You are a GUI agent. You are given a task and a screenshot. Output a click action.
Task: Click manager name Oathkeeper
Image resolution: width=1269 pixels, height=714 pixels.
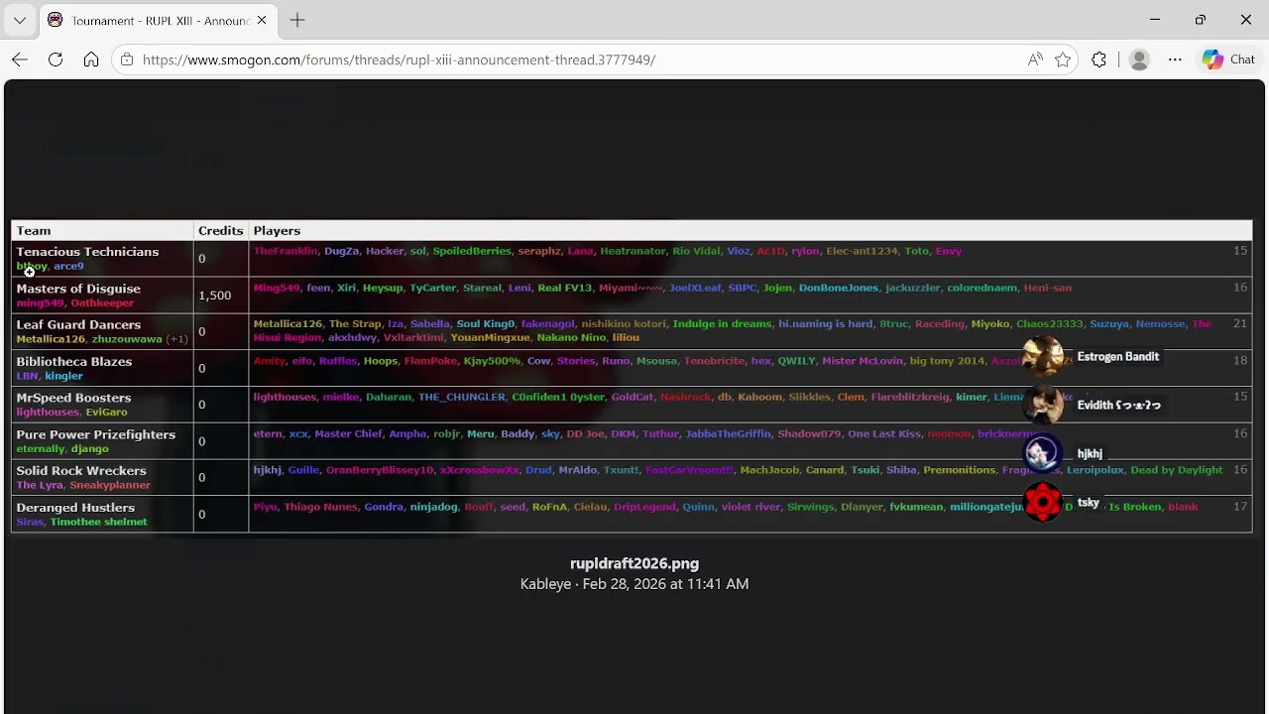click(x=102, y=302)
